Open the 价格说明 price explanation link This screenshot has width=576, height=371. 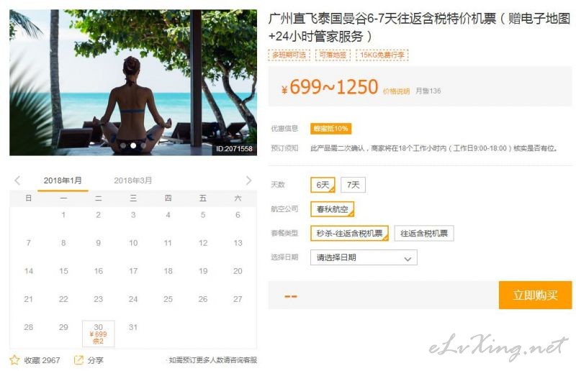(396, 91)
